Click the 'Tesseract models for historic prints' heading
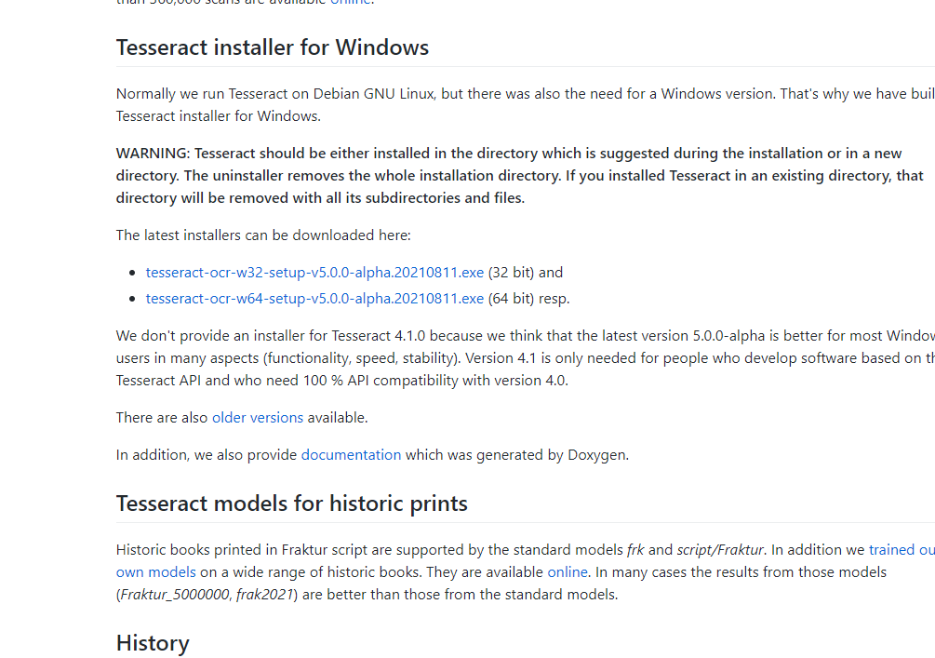935x658 pixels. click(291, 504)
